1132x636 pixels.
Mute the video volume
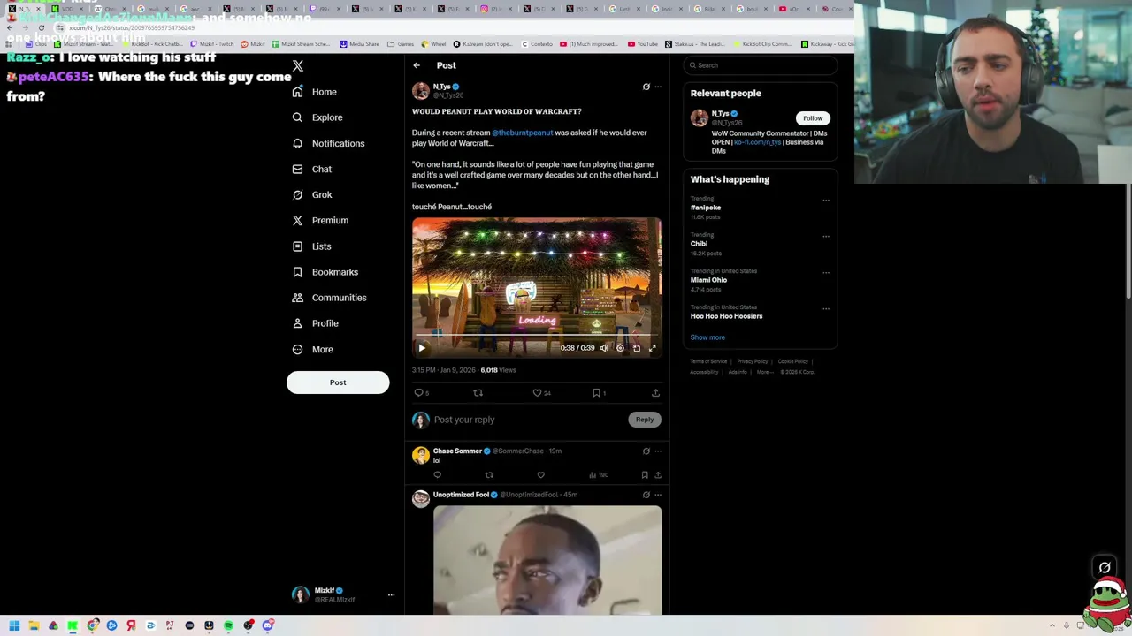click(x=604, y=348)
